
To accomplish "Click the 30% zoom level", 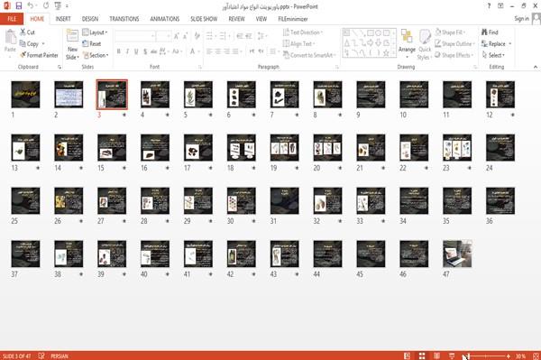I will 520,355.
